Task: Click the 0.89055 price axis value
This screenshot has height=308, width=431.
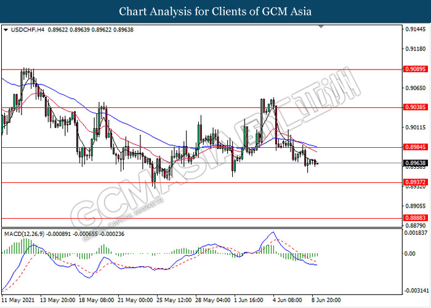Action: (x=416, y=206)
